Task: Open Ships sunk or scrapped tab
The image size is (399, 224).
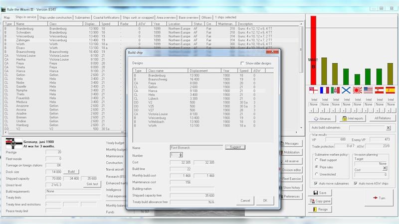Action: (138, 17)
